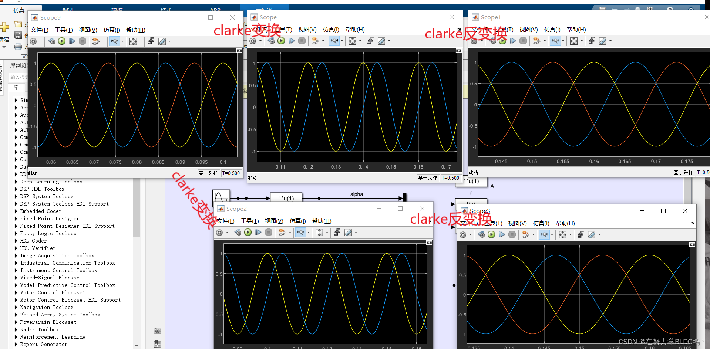Image resolution: width=710 pixels, height=349 pixels.
Task: Click scale axes limits icon in Scope9
Action: (x=133, y=41)
